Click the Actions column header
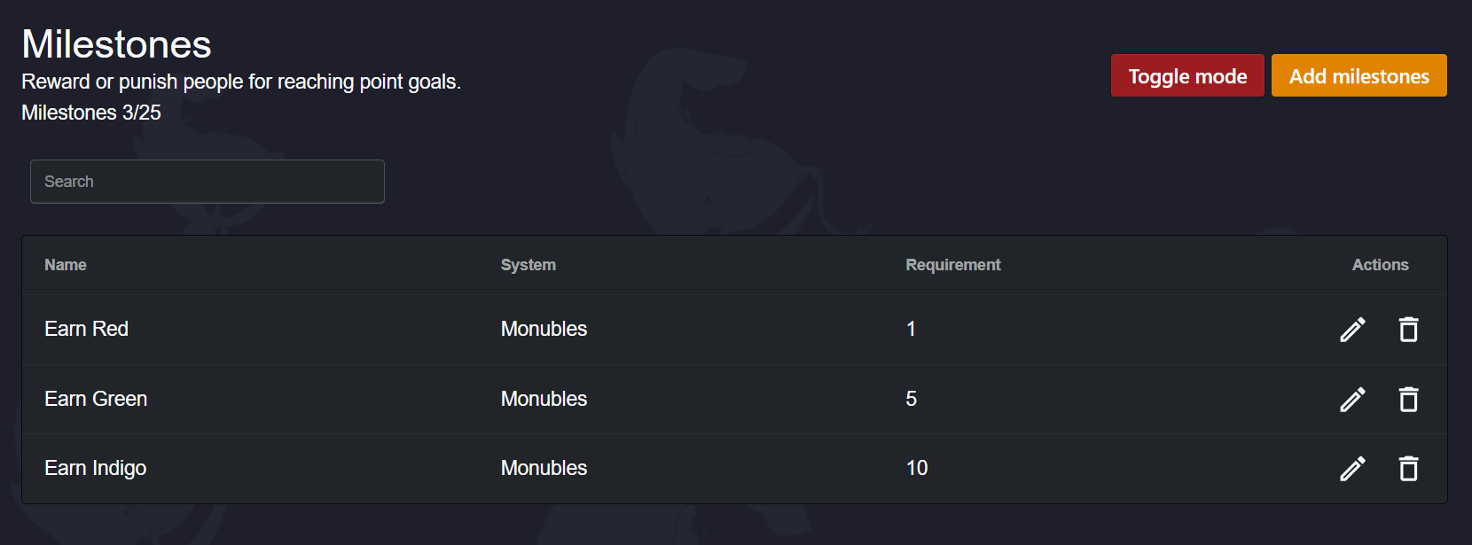Screen dimensions: 1472x545 [x=1380, y=265]
